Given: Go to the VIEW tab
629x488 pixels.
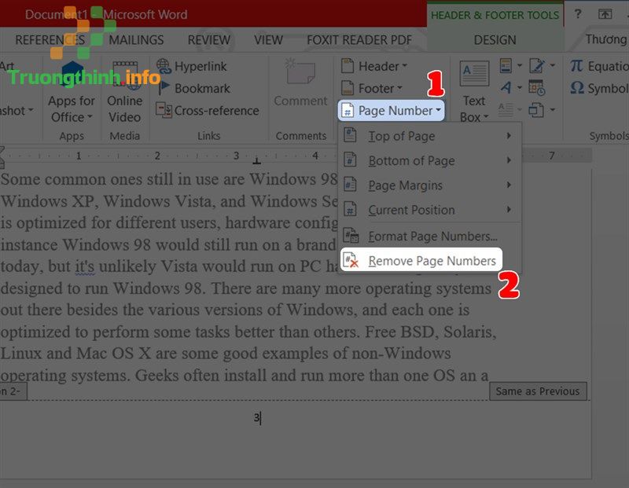Looking at the screenshot, I should pos(268,40).
